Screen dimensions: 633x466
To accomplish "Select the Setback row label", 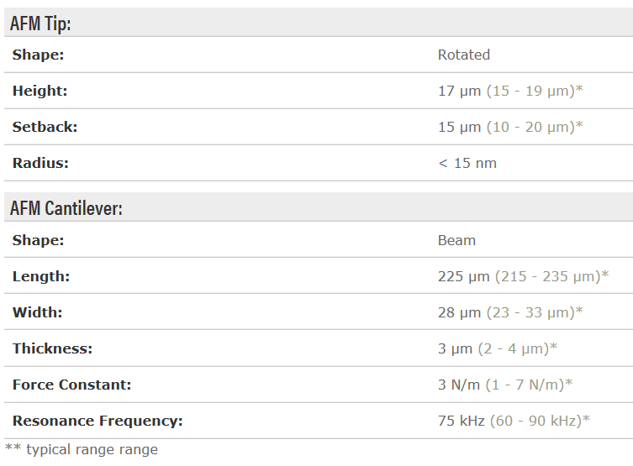I will [x=45, y=127].
